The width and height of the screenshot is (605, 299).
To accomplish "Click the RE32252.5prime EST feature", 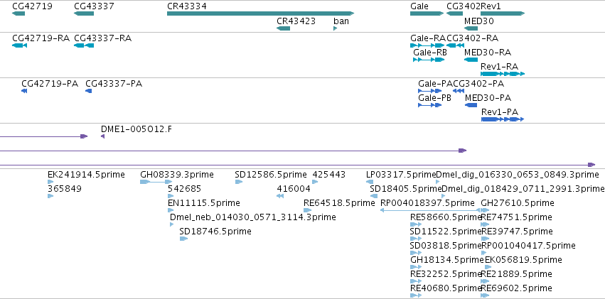I will 416,281.
